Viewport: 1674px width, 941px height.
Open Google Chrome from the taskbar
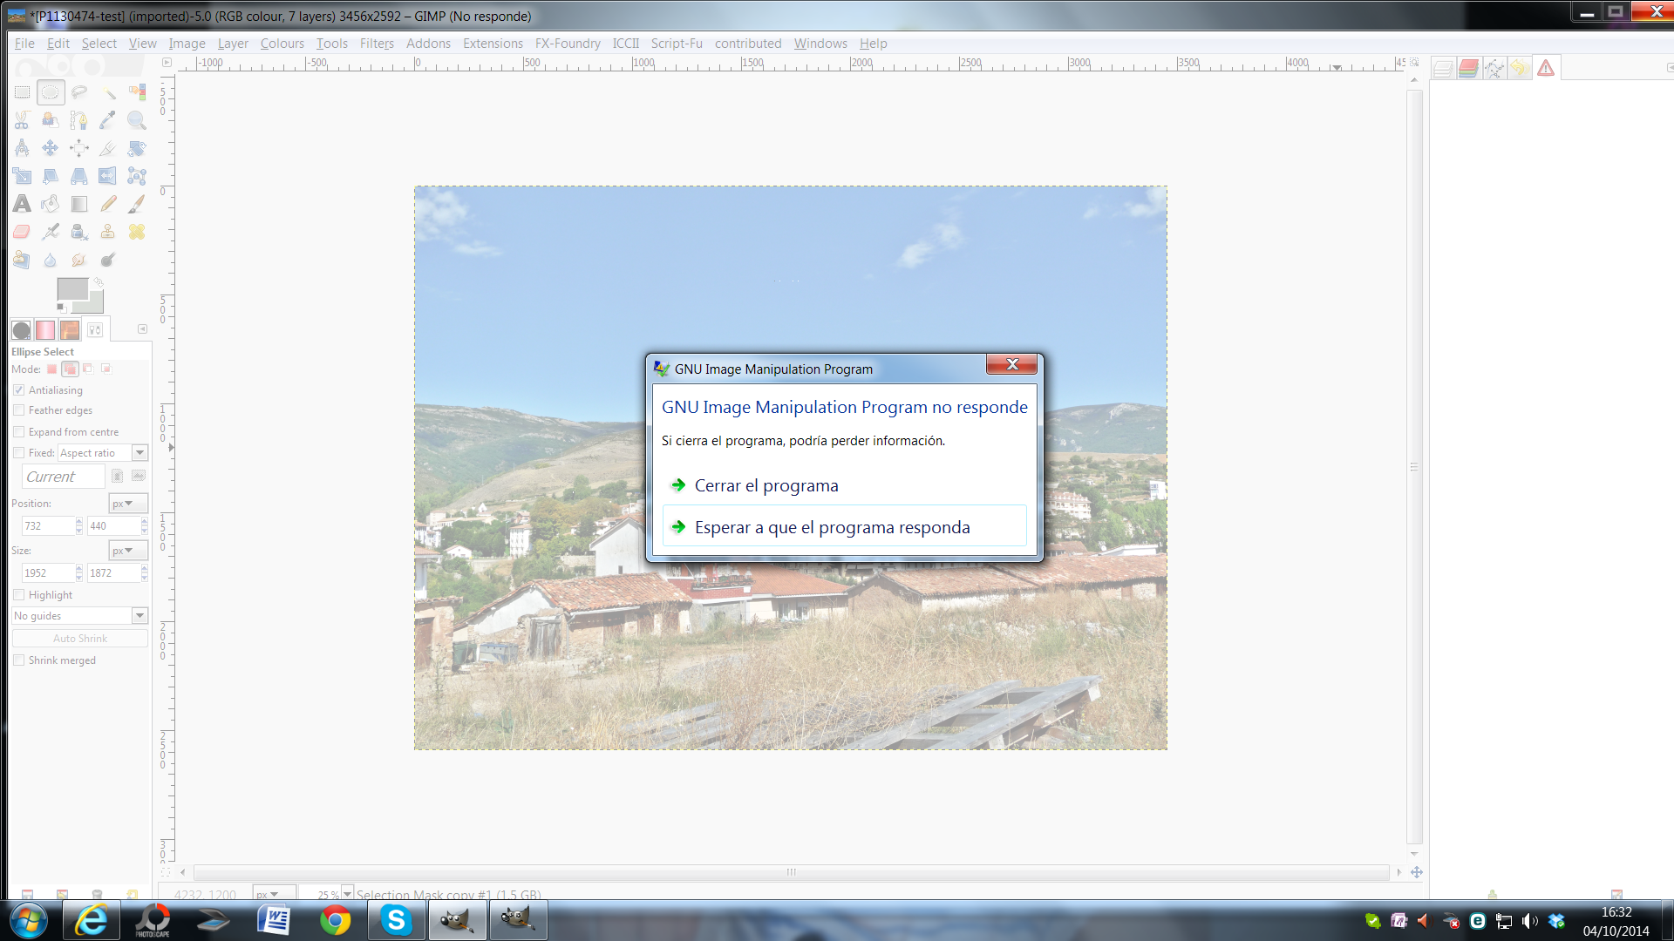[x=335, y=920]
